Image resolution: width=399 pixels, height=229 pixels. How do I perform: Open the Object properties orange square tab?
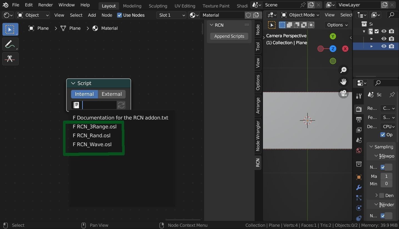click(x=359, y=177)
